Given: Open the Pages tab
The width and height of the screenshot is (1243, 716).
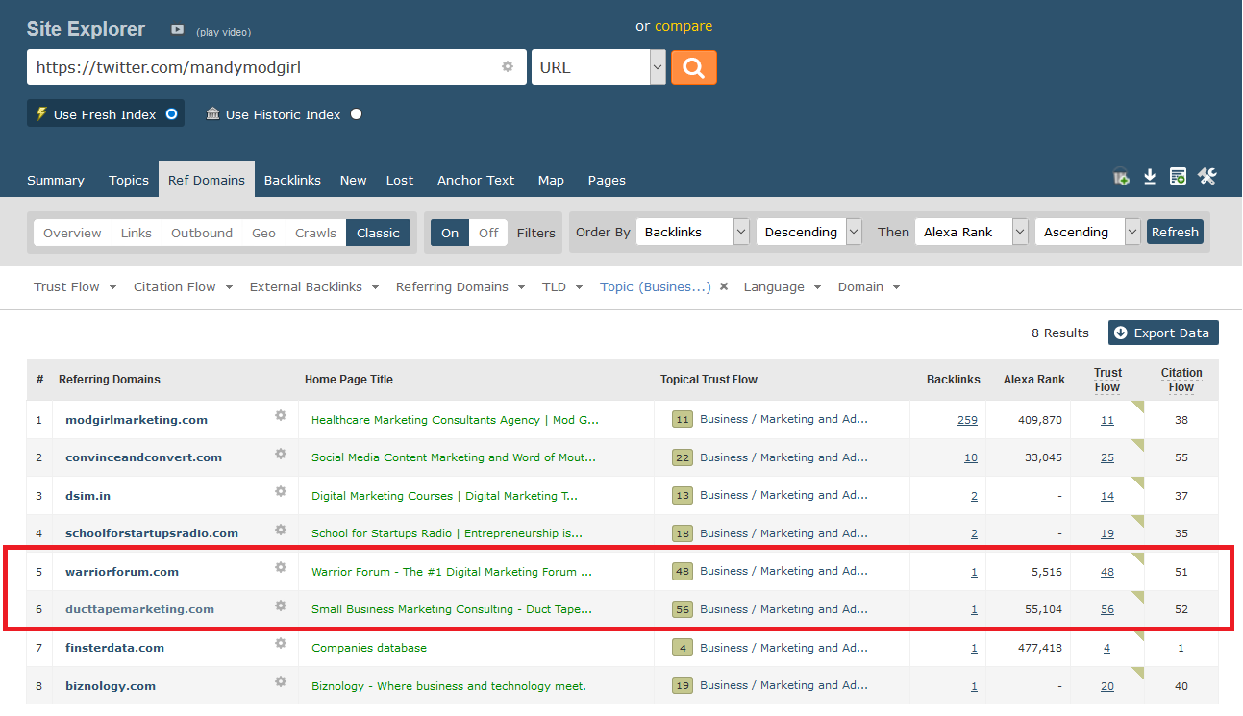Looking at the screenshot, I should 607,180.
